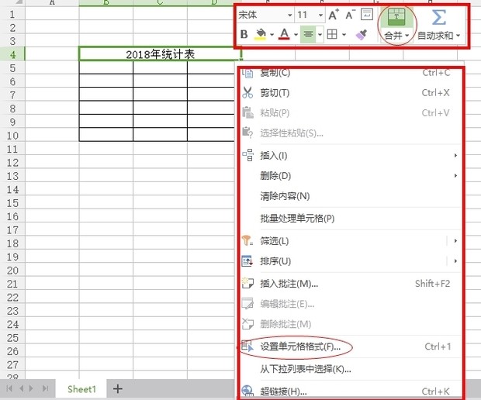
Task: Expand submenu arrow for 删除(D)
Action: pyautogui.click(x=456, y=176)
